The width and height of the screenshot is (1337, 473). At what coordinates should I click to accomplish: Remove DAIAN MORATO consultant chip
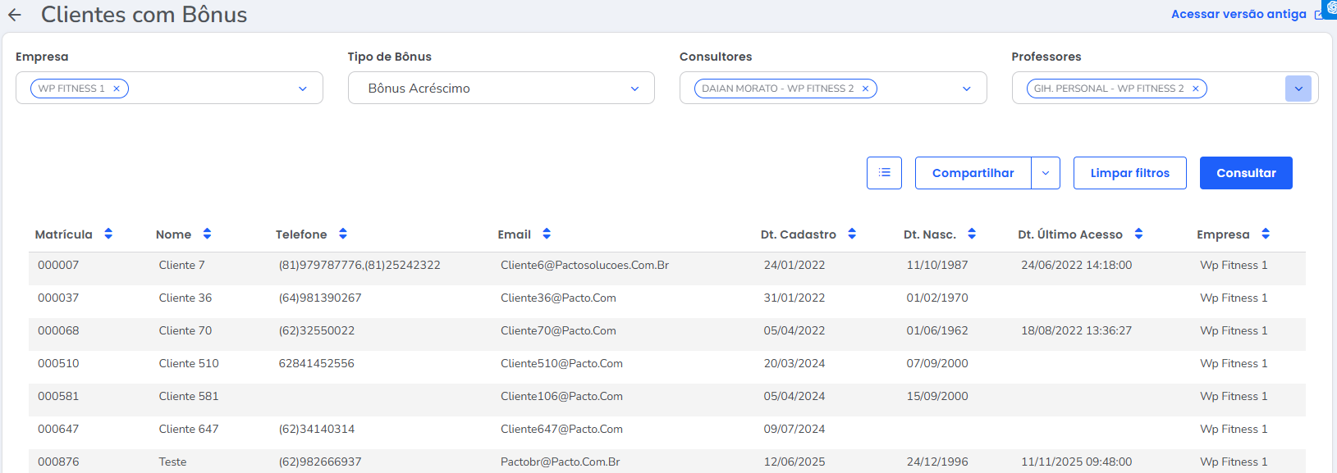[x=865, y=89]
